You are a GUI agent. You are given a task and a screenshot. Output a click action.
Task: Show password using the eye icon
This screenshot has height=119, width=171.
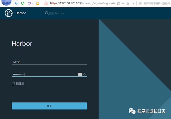tap(85, 74)
